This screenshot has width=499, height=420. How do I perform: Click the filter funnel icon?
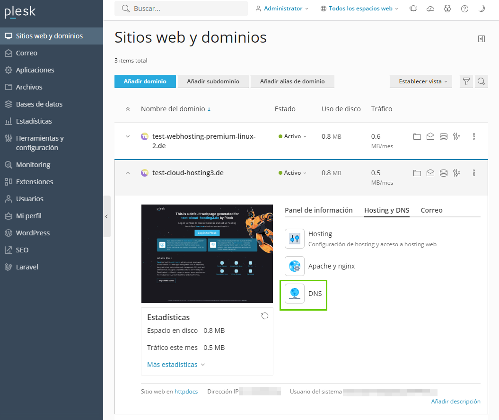(466, 81)
